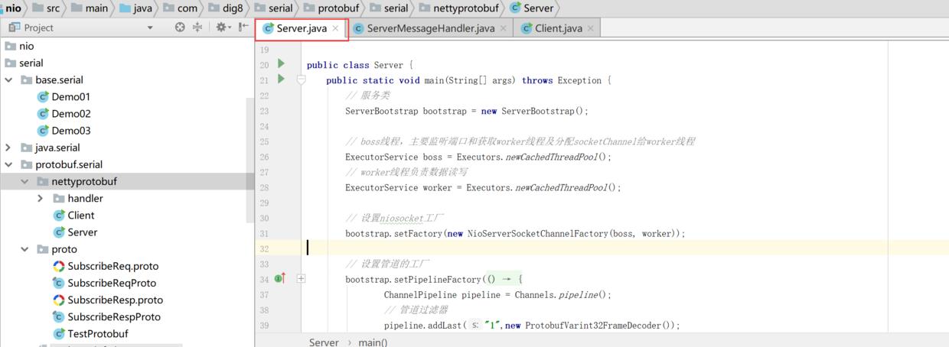Image resolution: width=949 pixels, height=347 pixels.
Task: Open the Project view dropdown arrow
Action: tap(150, 28)
